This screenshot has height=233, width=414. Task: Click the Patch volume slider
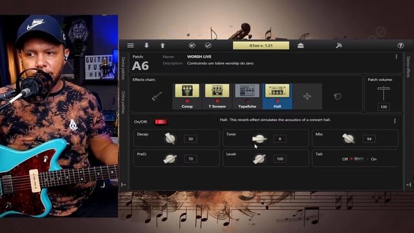tap(384, 93)
